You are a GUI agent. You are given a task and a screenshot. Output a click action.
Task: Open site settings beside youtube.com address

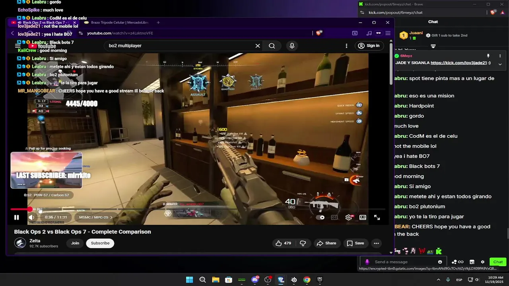(81, 33)
